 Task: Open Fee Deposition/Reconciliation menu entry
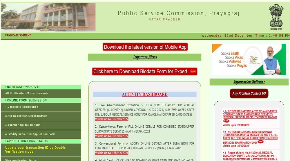click(26, 116)
